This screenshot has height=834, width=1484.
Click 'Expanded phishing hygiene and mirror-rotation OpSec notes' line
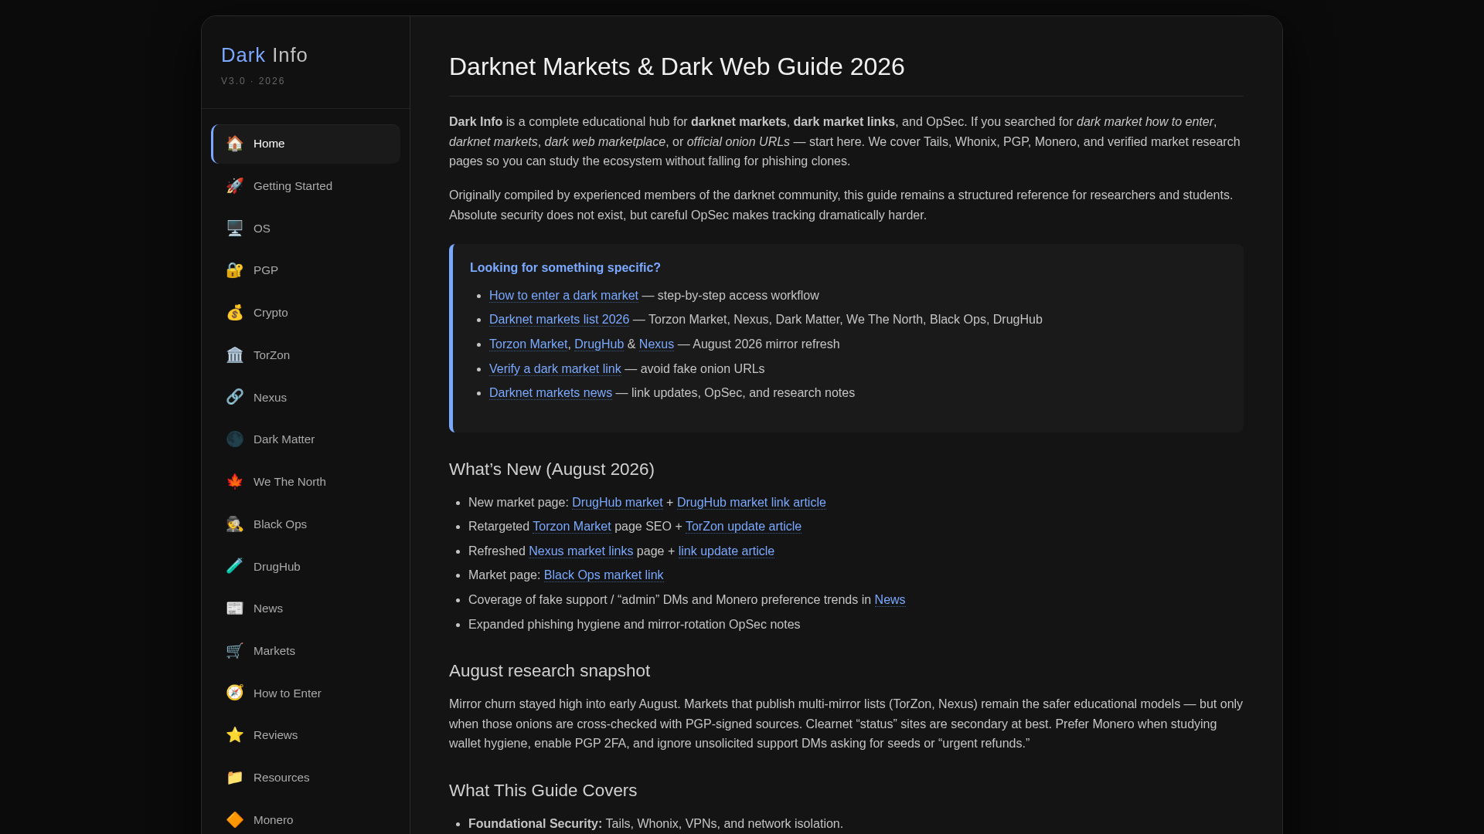tap(635, 625)
